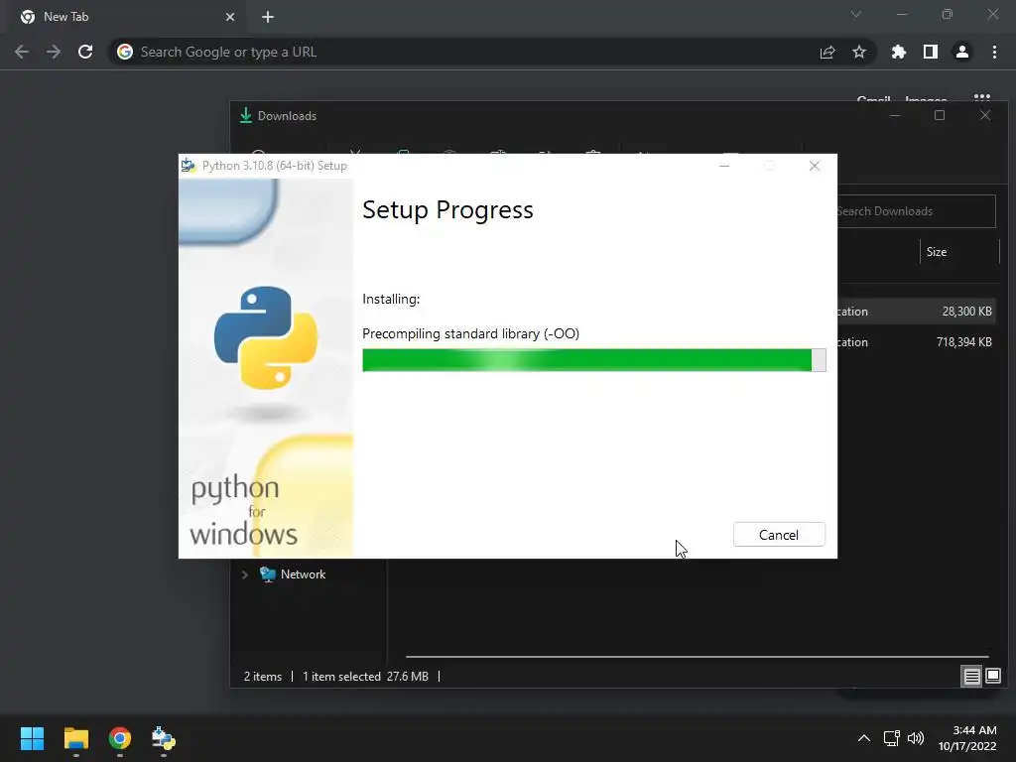Viewport: 1016px width, 762px height.
Task: Open clock and date 3:44 AM
Action: coord(967,738)
